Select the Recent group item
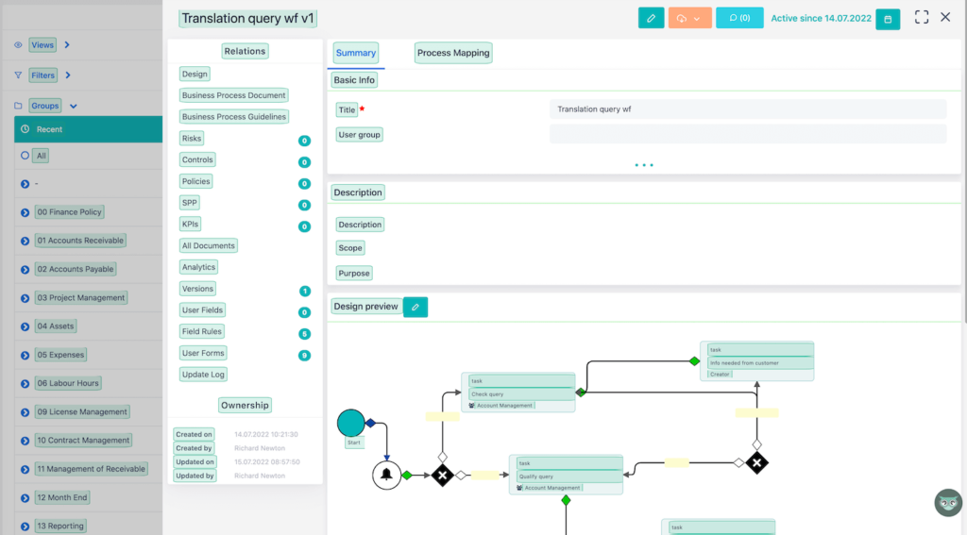The height and width of the screenshot is (535, 967). (49, 129)
